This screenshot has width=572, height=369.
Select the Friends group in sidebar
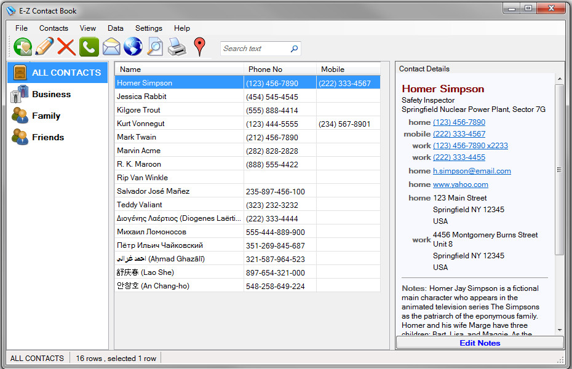[x=58, y=138]
